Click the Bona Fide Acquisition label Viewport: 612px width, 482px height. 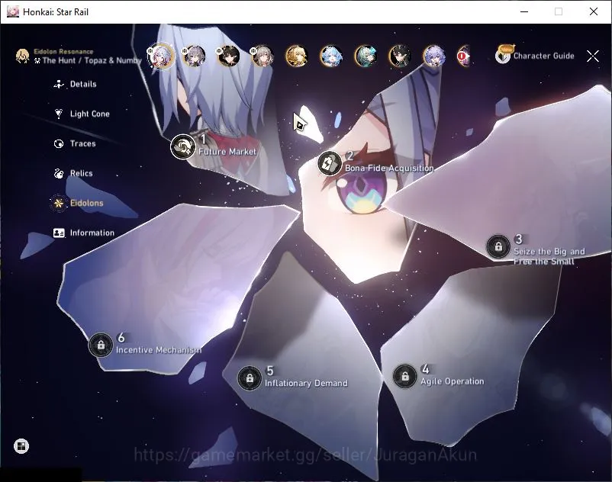tap(389, 168)
